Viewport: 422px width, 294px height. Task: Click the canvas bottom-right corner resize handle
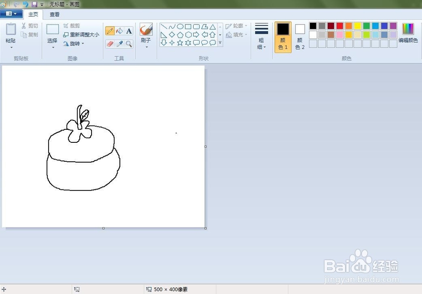[x=206, y=228]
